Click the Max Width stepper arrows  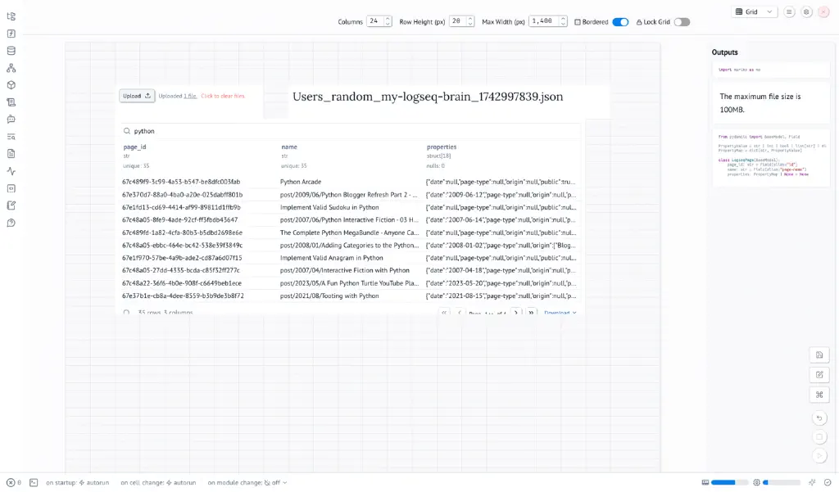pos(563,21)
